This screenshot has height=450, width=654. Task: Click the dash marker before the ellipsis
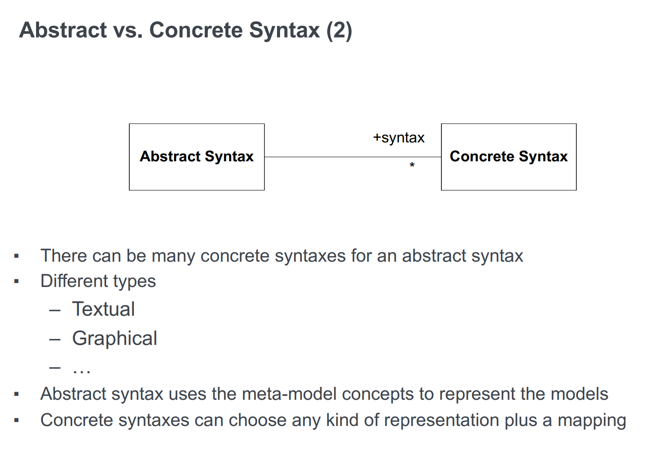tap(55, 368)
